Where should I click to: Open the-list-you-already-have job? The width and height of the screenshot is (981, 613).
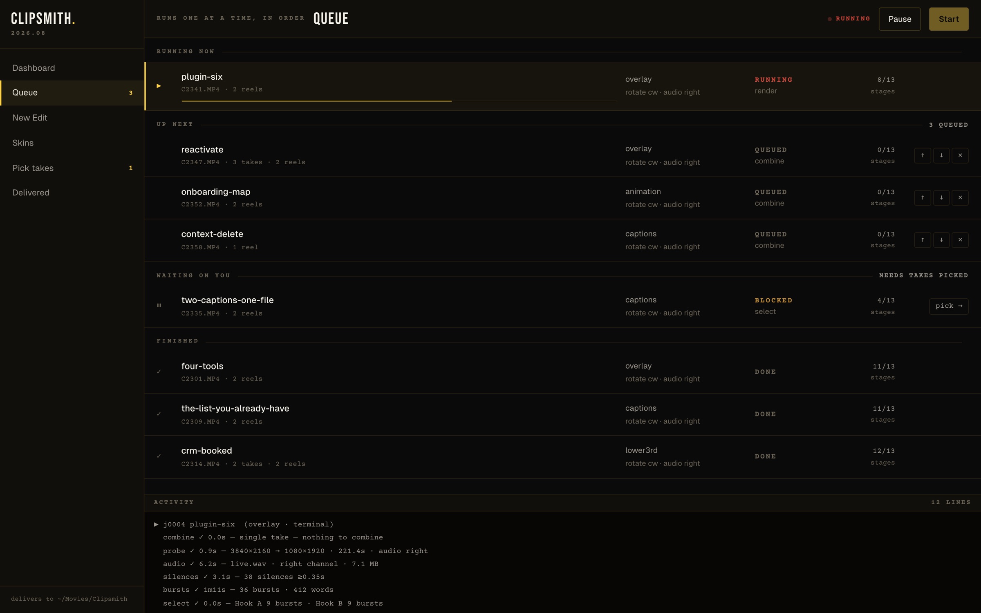click(563, 414)
